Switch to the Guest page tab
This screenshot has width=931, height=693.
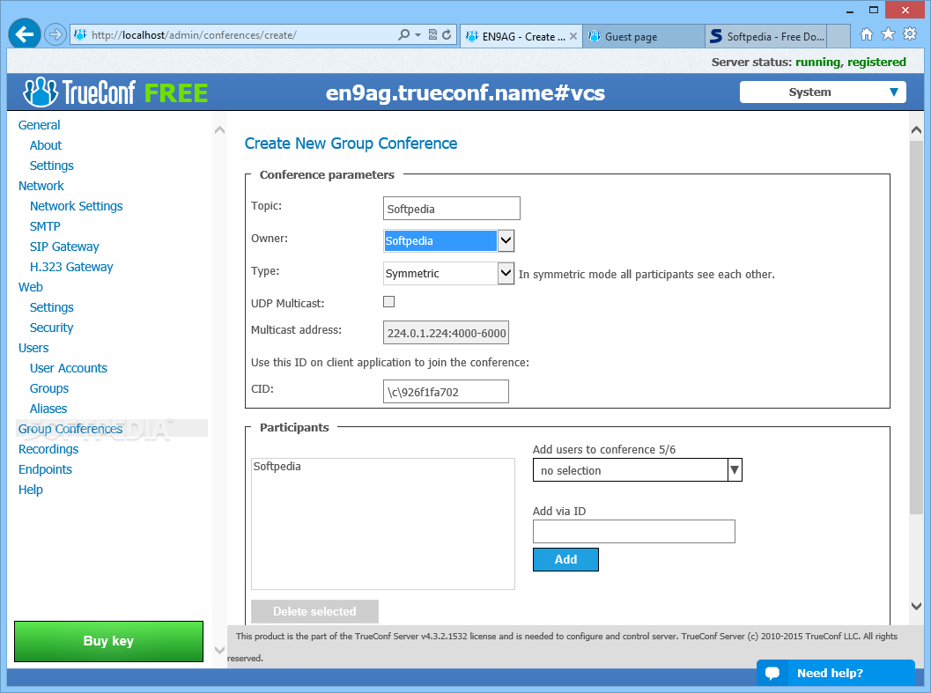[x=643, y=36]
